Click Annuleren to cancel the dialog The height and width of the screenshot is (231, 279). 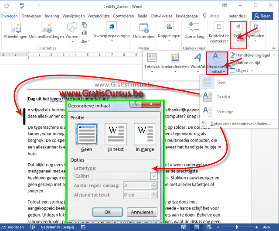point(142,212)
